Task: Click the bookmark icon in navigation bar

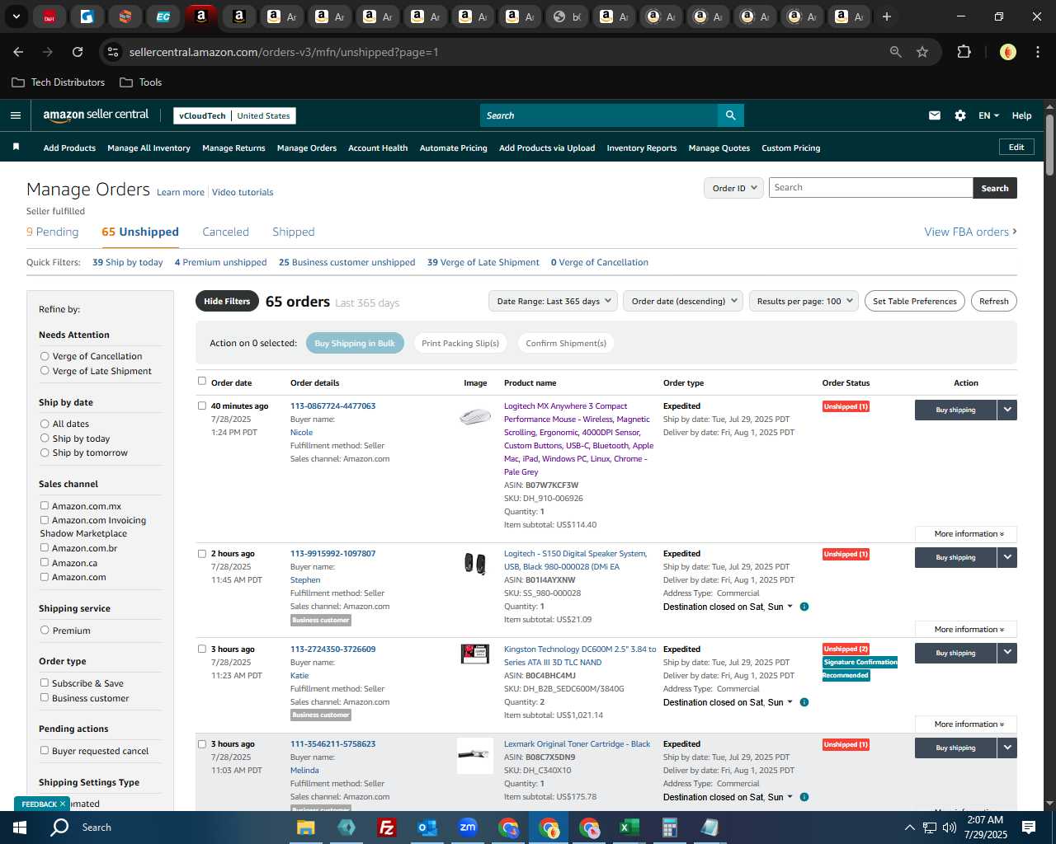Action: (x=16, y=147)
